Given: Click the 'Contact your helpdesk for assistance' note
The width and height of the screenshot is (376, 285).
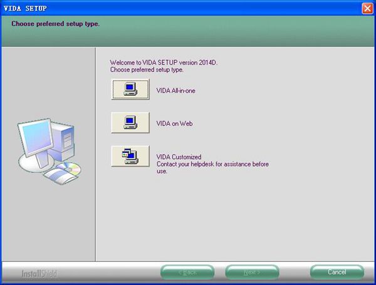Looking at the screenshot, I should click(212, 167).
